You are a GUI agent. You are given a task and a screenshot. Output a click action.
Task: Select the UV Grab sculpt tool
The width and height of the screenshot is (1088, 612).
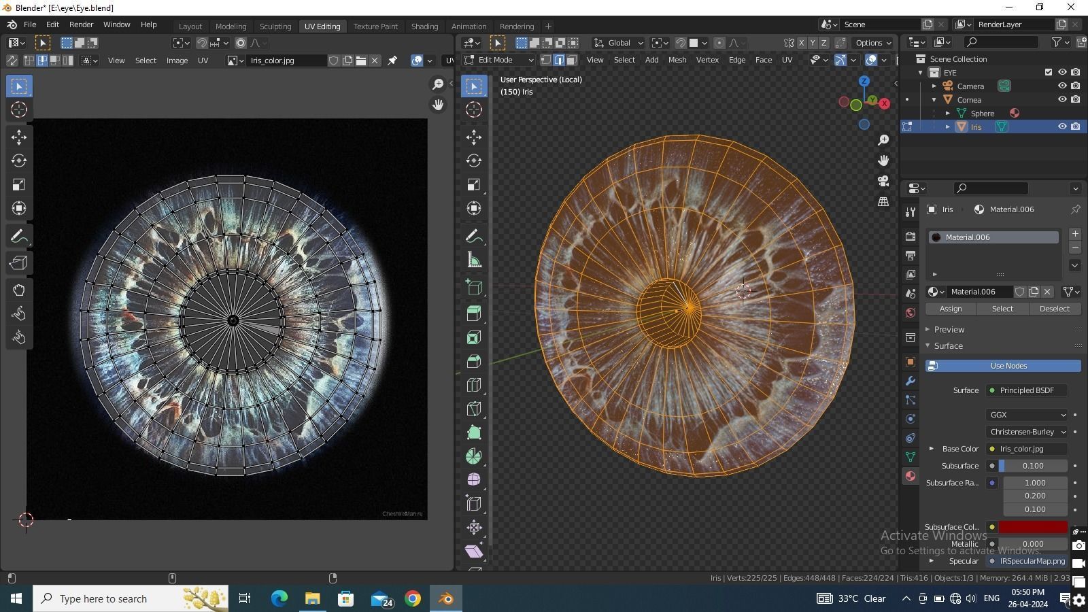[18, 290]
